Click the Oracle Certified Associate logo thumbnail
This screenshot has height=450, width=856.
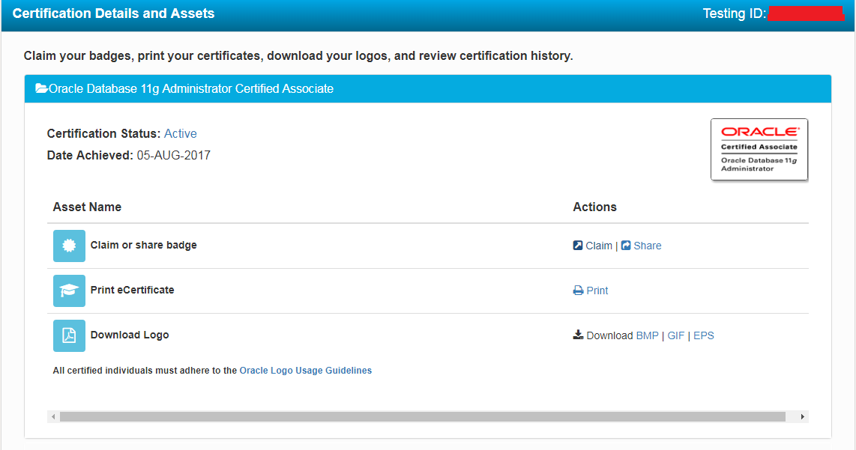pos(759,150)
